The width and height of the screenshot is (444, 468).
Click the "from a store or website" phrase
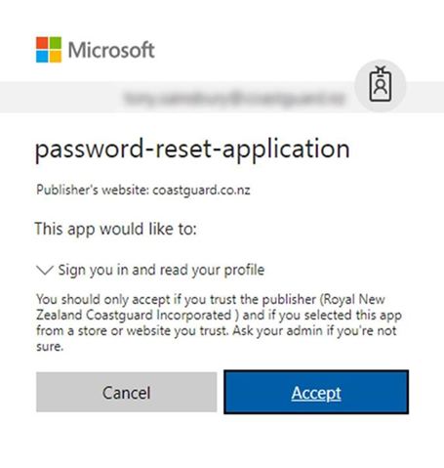click(104, 331)
